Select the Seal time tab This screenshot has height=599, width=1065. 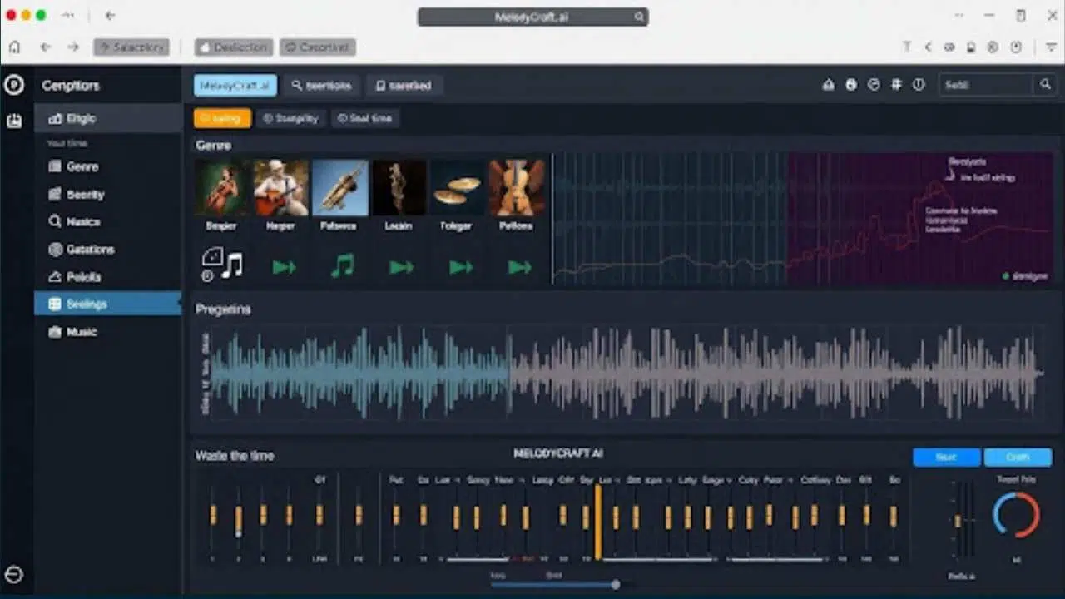364,118
